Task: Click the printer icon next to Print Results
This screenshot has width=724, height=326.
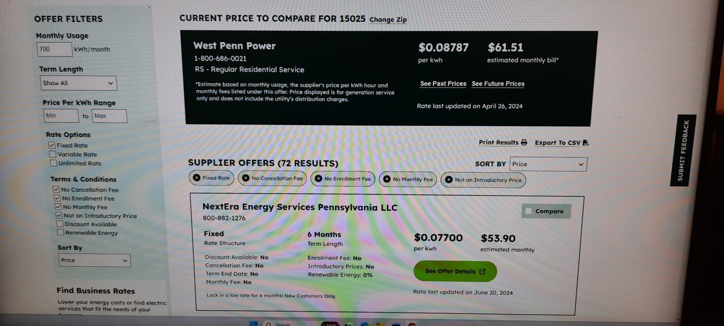Action: click(x=524, y=142)
